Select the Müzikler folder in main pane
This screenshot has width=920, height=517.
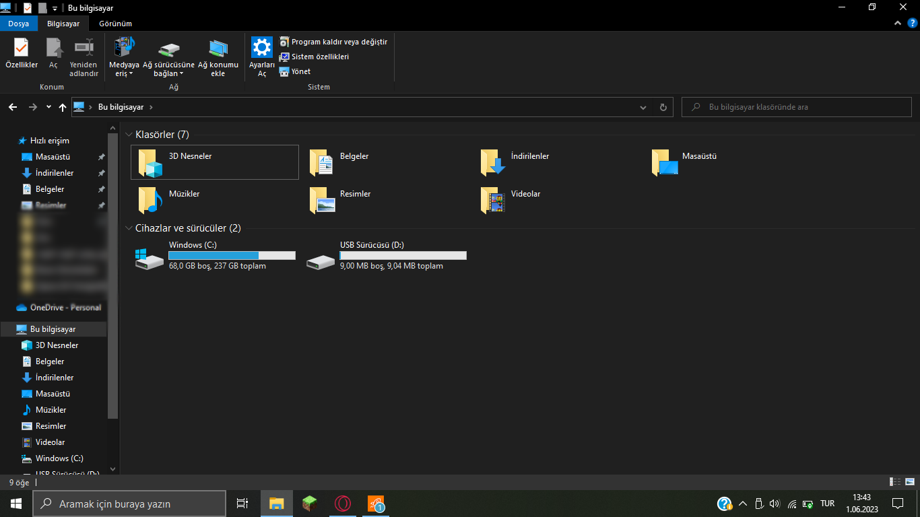point(215,200)
